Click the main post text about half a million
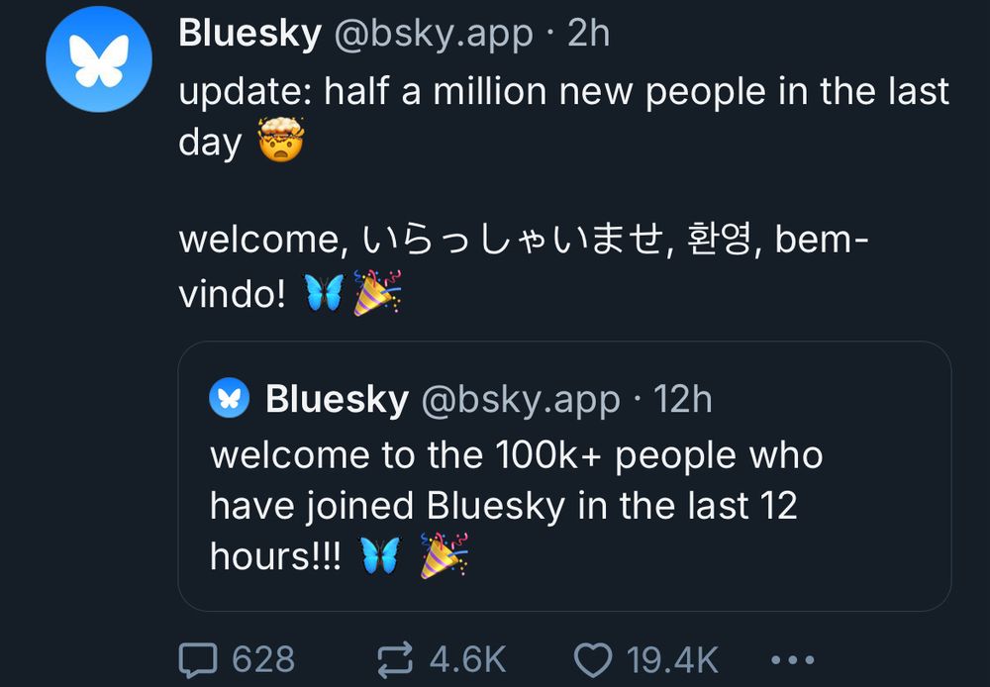Image resolution: width=990 pixels, height=687 pixels. coord(563,92)
